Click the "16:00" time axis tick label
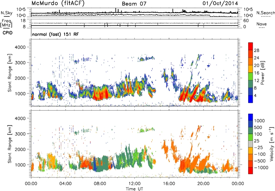 click(169, 184)
